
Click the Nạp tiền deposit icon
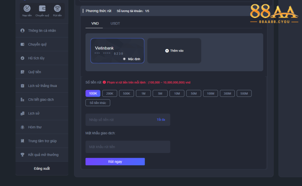(x=27, y=8)
